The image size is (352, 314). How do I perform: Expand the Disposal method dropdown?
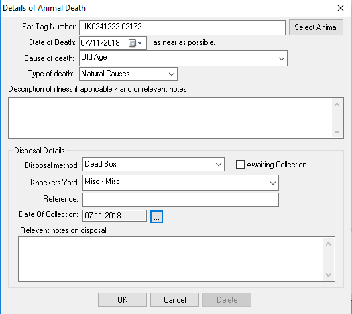219,164
